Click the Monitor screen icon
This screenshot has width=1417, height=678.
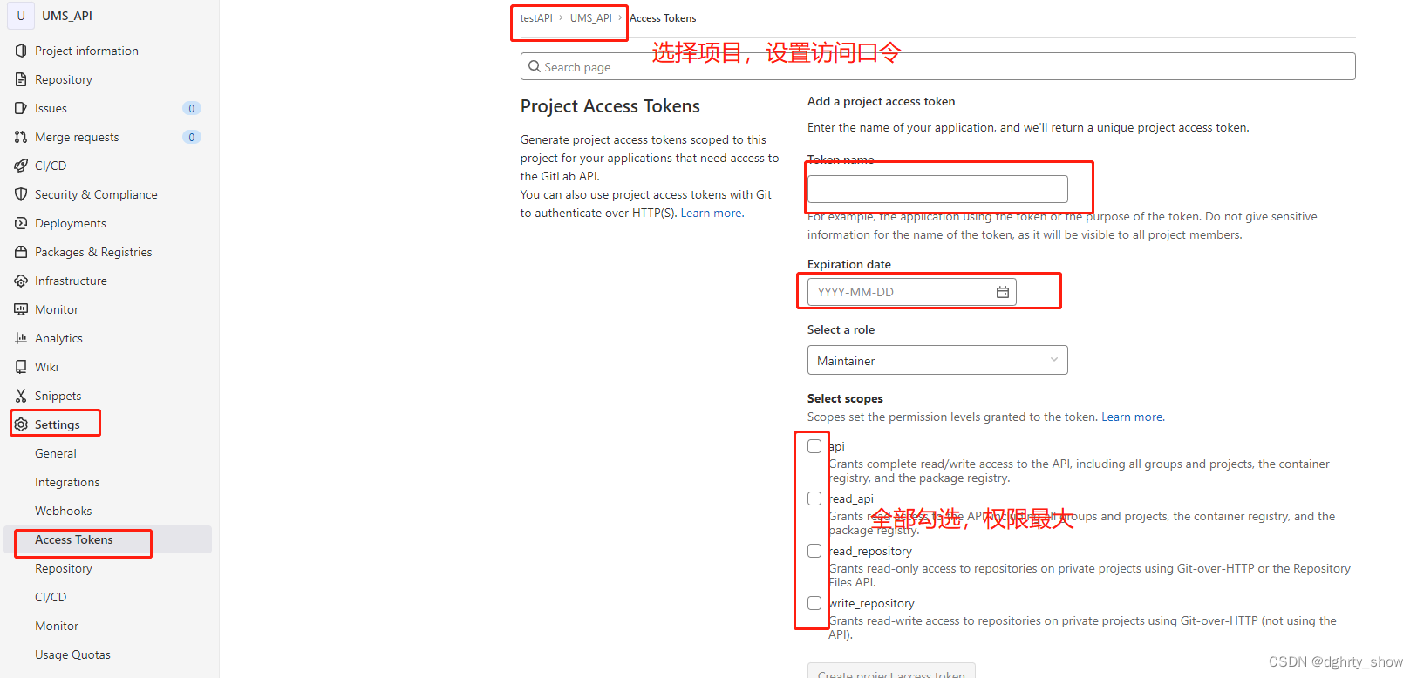21,309
